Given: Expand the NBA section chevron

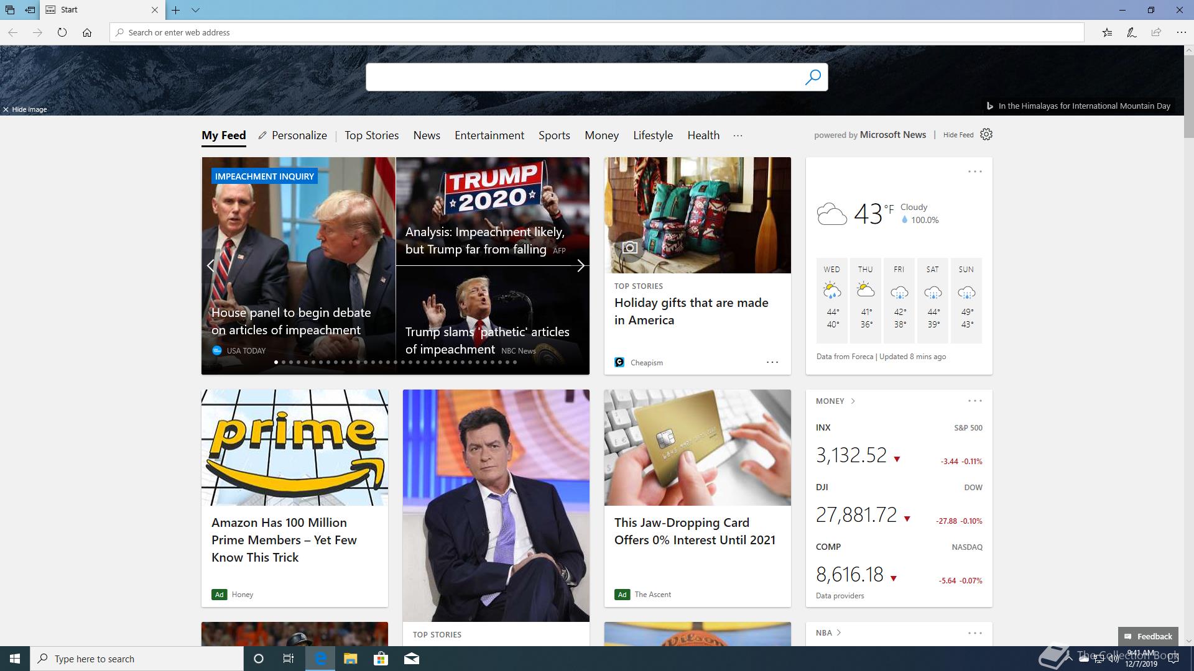Looking at the screenshot, I should tap(839, 632).
